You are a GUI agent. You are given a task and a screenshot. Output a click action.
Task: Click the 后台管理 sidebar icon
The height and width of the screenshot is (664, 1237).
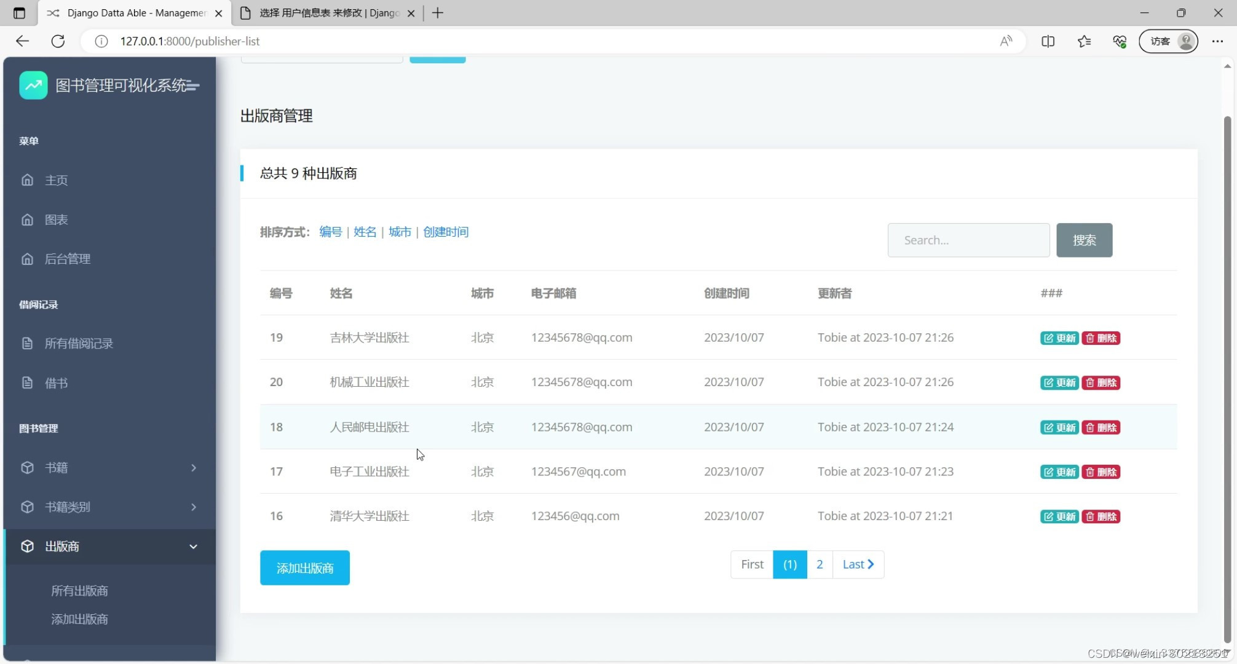point(28,259)
